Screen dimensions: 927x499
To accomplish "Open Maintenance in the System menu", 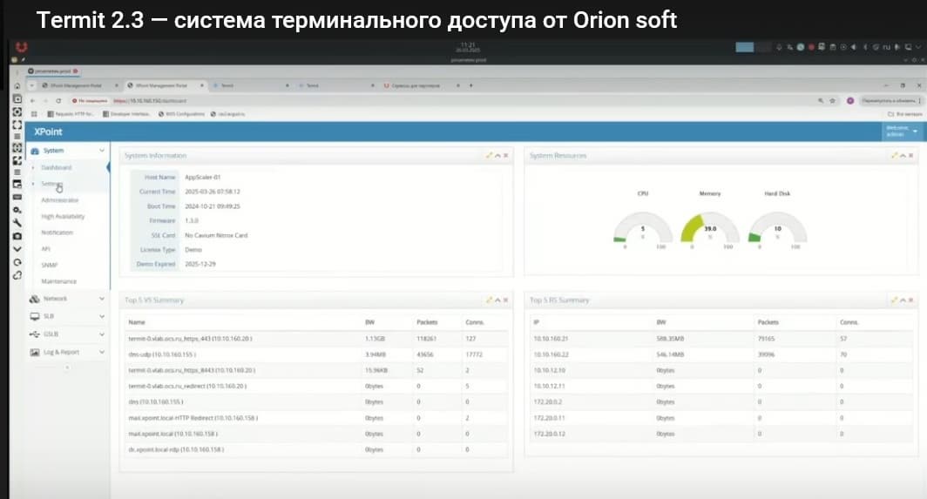I will point(58,280).
